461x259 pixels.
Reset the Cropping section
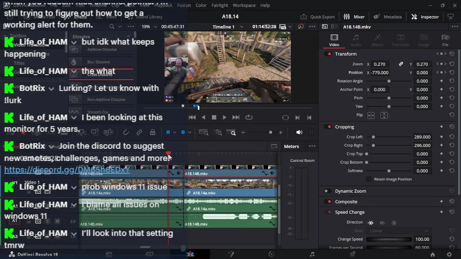pos(452,127)
